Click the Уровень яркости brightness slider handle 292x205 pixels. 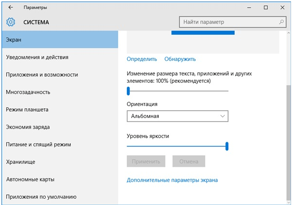227,146
